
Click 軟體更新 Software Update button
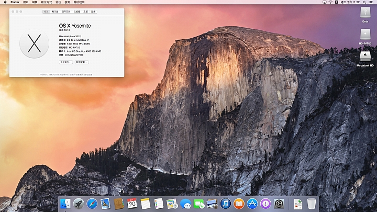click(82, 62)
